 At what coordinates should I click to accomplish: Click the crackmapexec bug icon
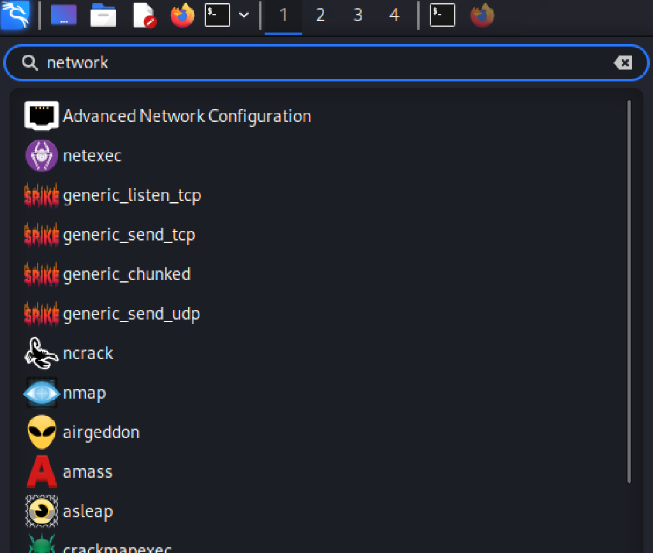[41, 547]
